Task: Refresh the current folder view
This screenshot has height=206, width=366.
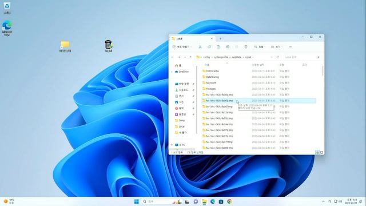Action: click(x=278, y=57)
